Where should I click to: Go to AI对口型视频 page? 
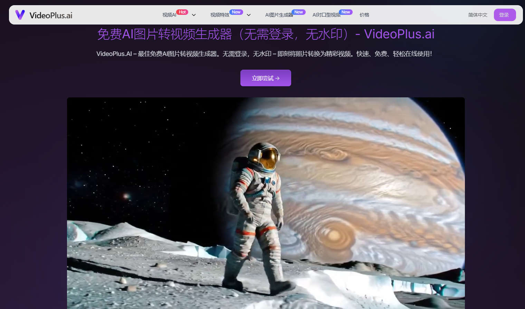point(326,15)
